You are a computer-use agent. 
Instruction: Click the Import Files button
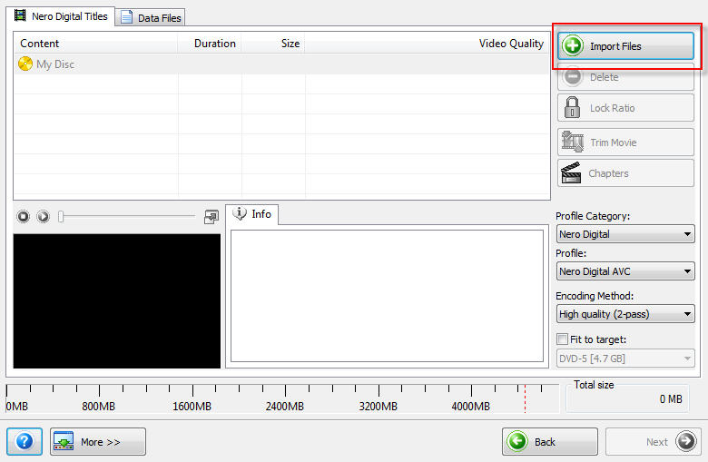coord(625,46)
